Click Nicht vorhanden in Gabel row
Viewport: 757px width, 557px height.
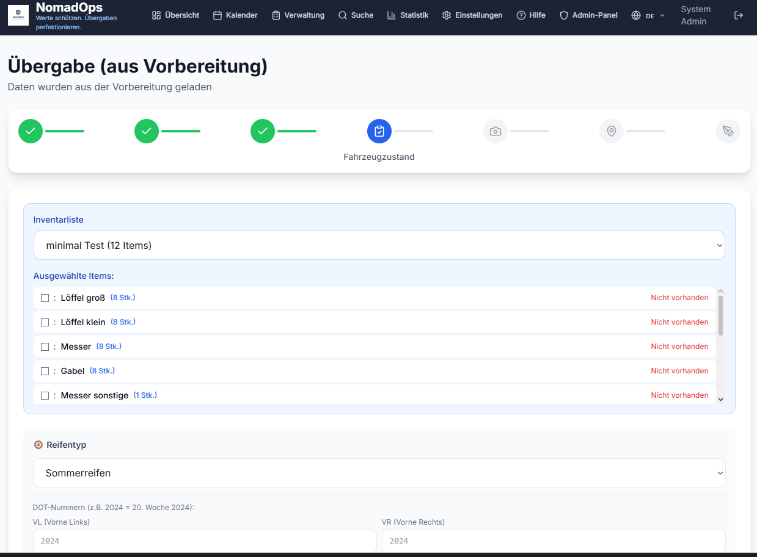[679, 371]
